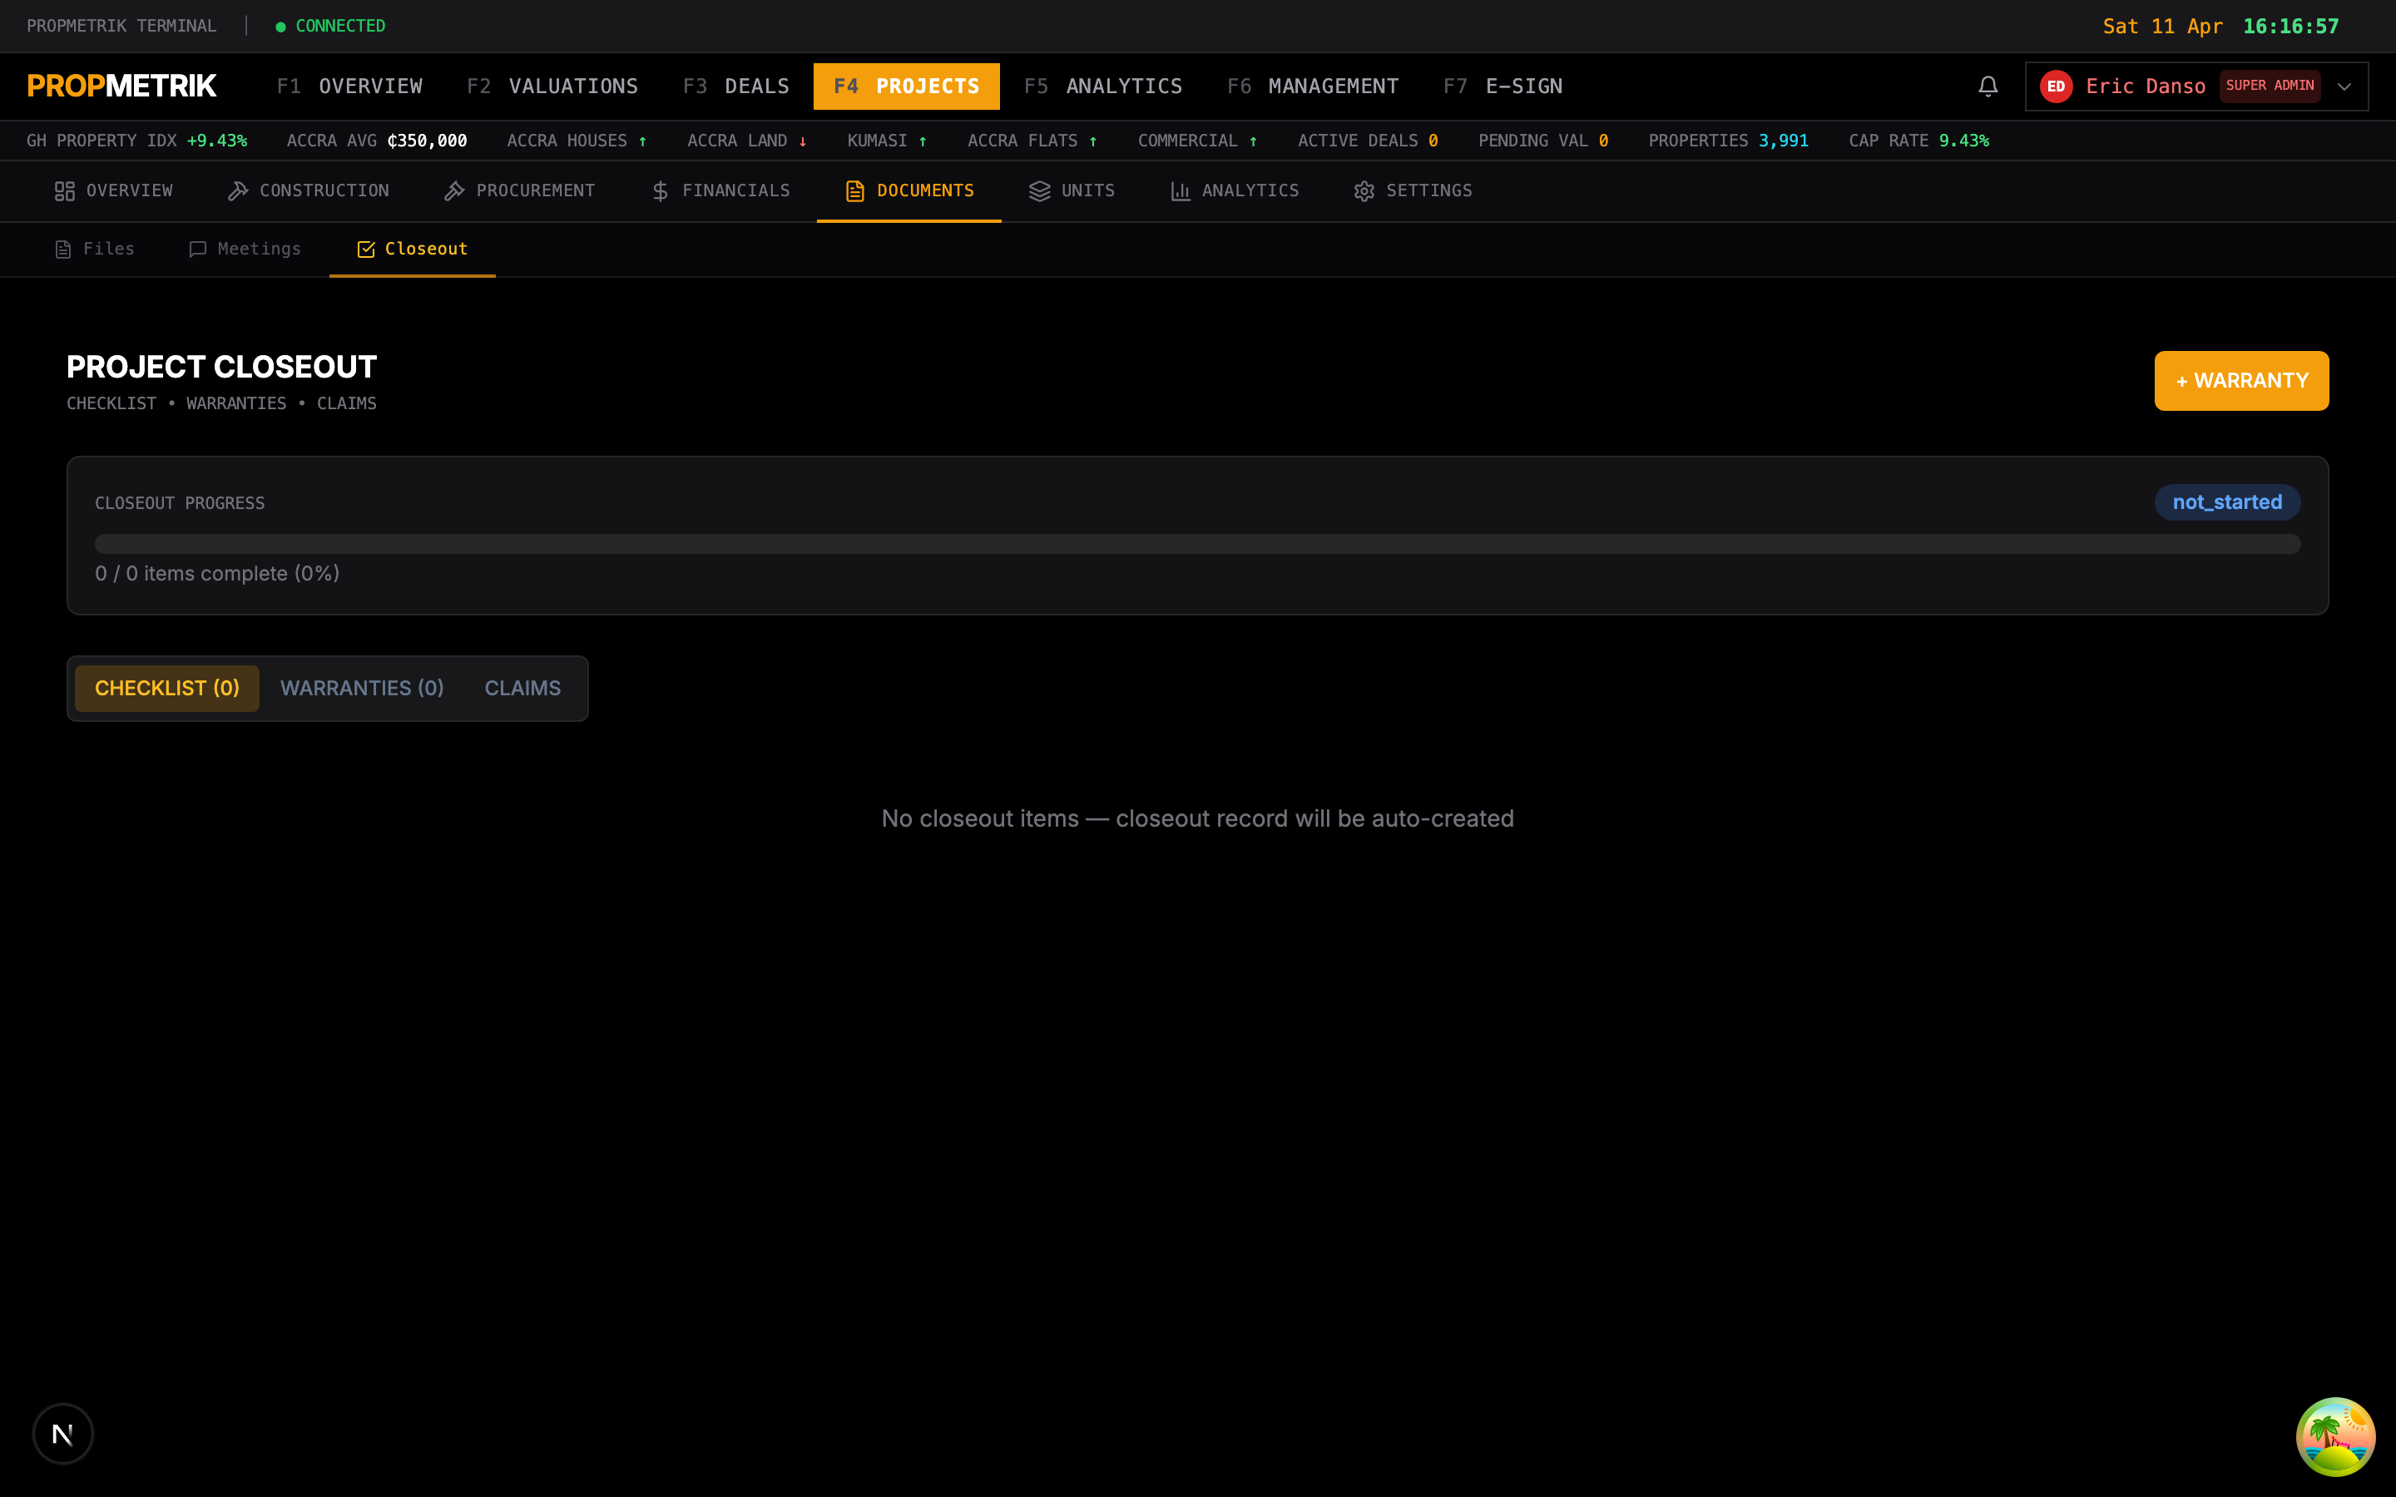
Task: Click the not_started status badge
Action: pyautogui.click(x=2228, y=502)
